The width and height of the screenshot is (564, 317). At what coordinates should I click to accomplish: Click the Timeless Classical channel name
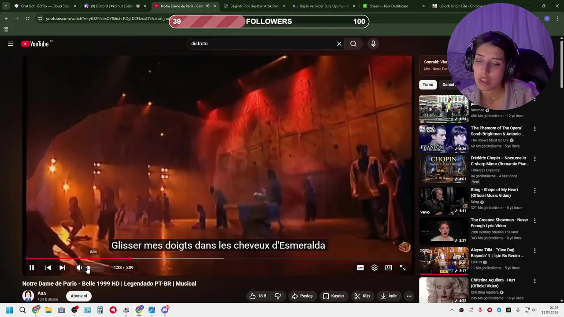coord(485,170)
